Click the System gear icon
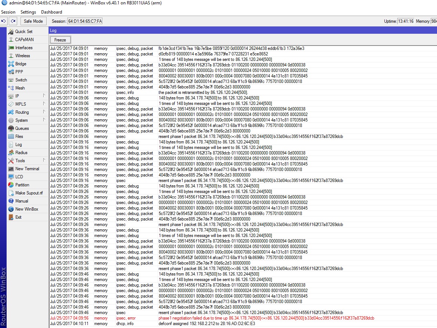The height and width of the screenshot is (328, 437). pyautogui.click(x=11, y=120)
